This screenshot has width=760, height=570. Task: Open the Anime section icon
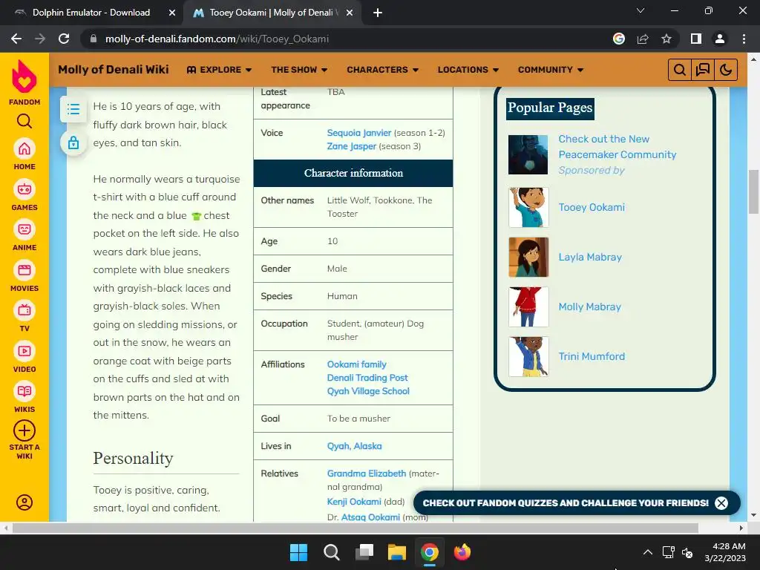24,229
